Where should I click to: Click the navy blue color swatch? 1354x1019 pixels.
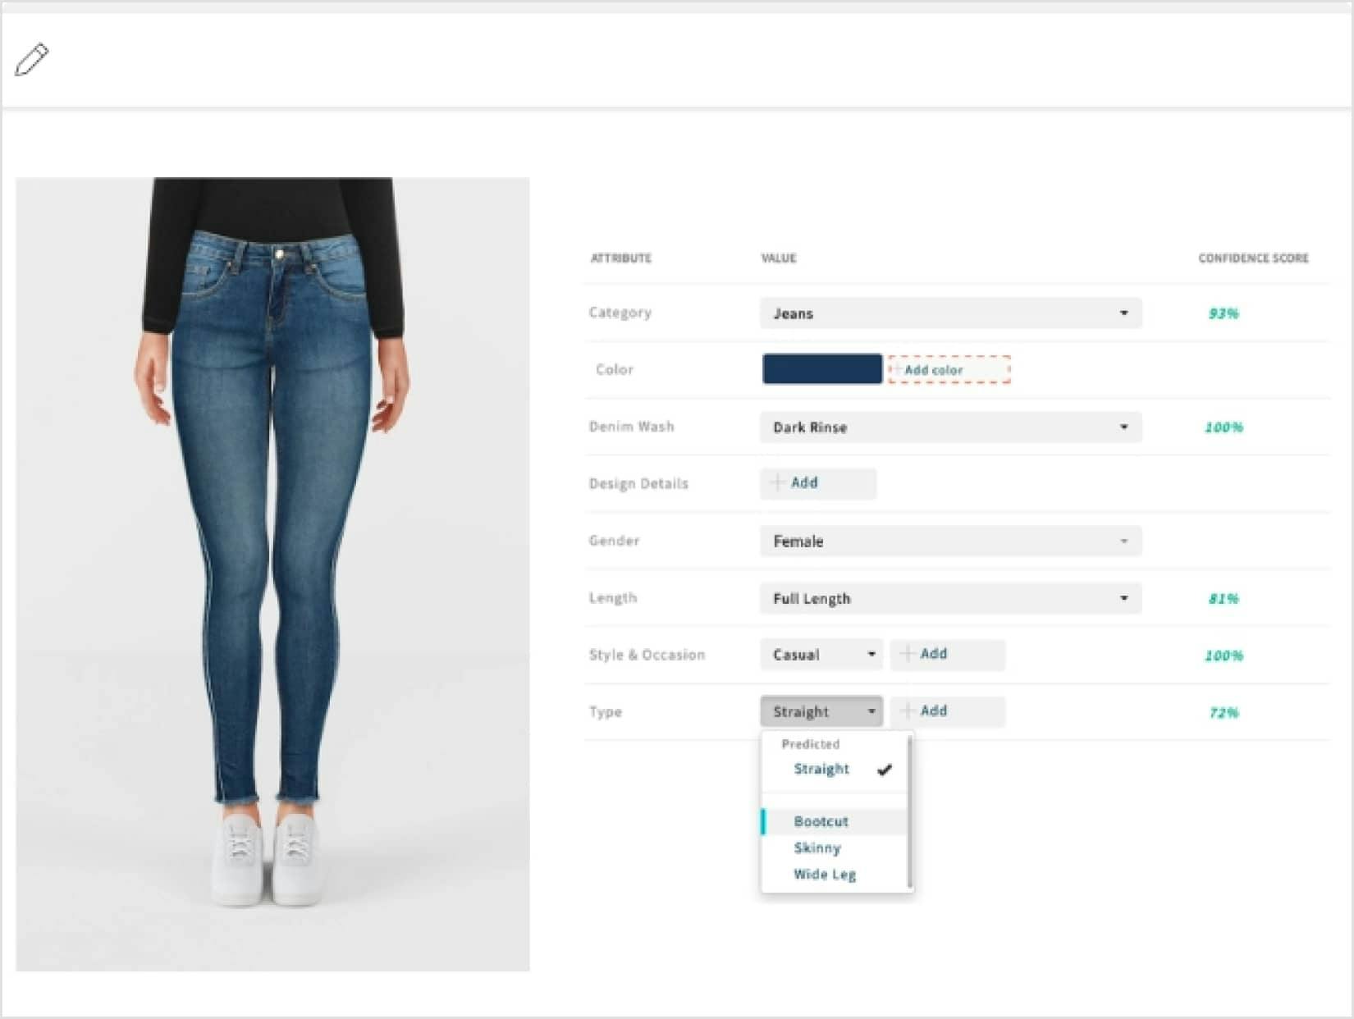coord(821,370)
